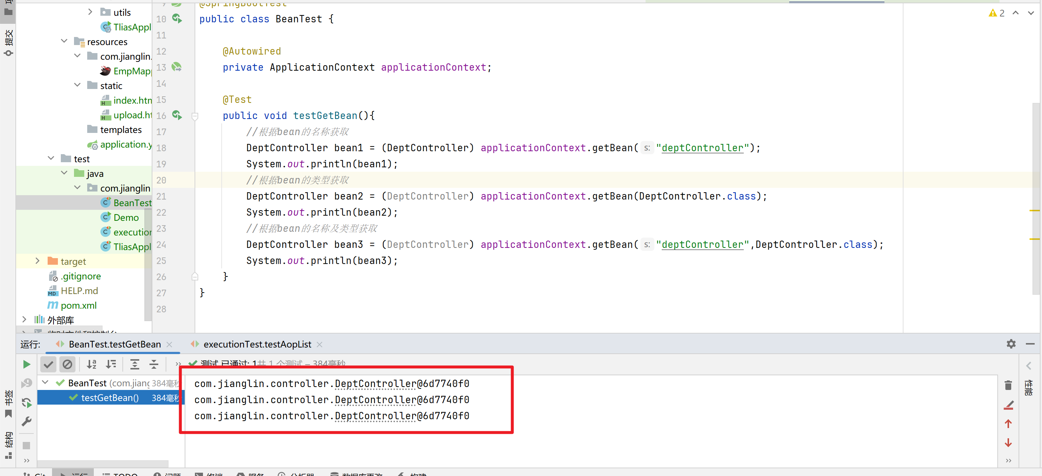Open the EmpMapper file in resources

pyautogui.click(x=126, y=71)
